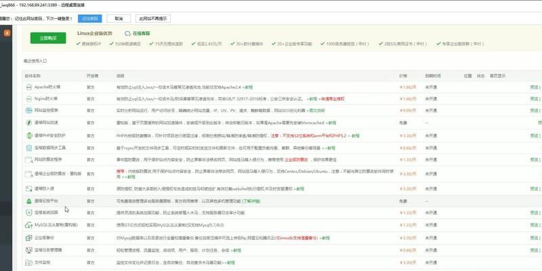Click 取消 in the password prompt bar
This screenshot has width=542, height=271.
click(x=119, y=19)
